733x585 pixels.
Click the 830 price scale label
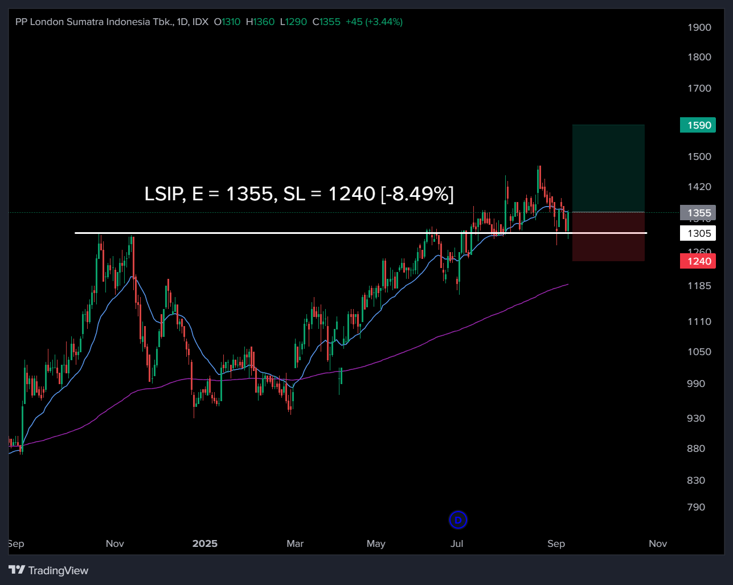(696, 480)
